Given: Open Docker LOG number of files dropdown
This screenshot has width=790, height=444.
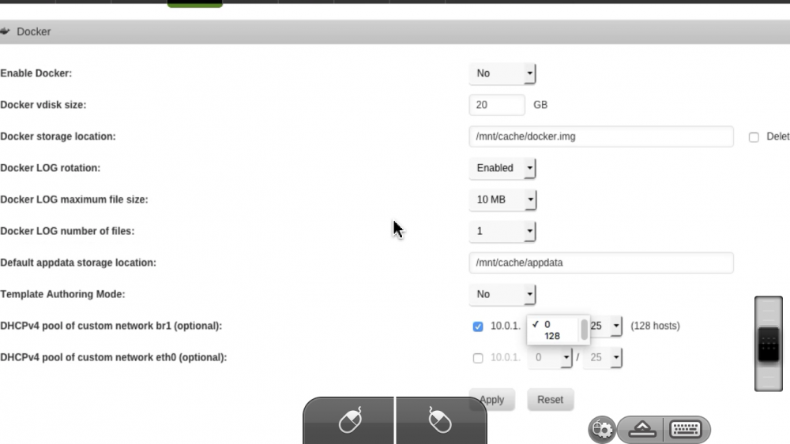Looking at the screenshot, I should click(502, 231).
